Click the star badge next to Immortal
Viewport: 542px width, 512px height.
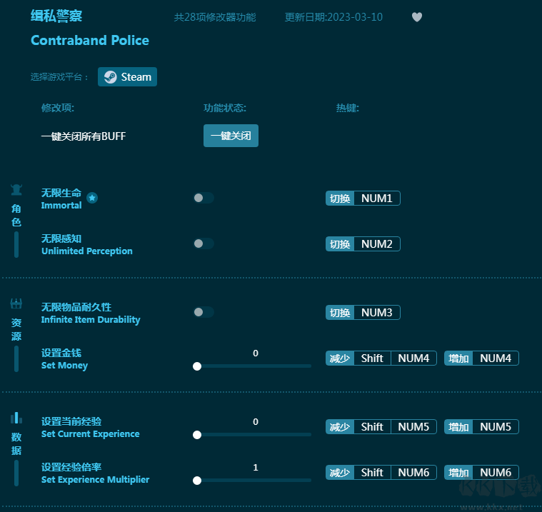tap(92, 198)
